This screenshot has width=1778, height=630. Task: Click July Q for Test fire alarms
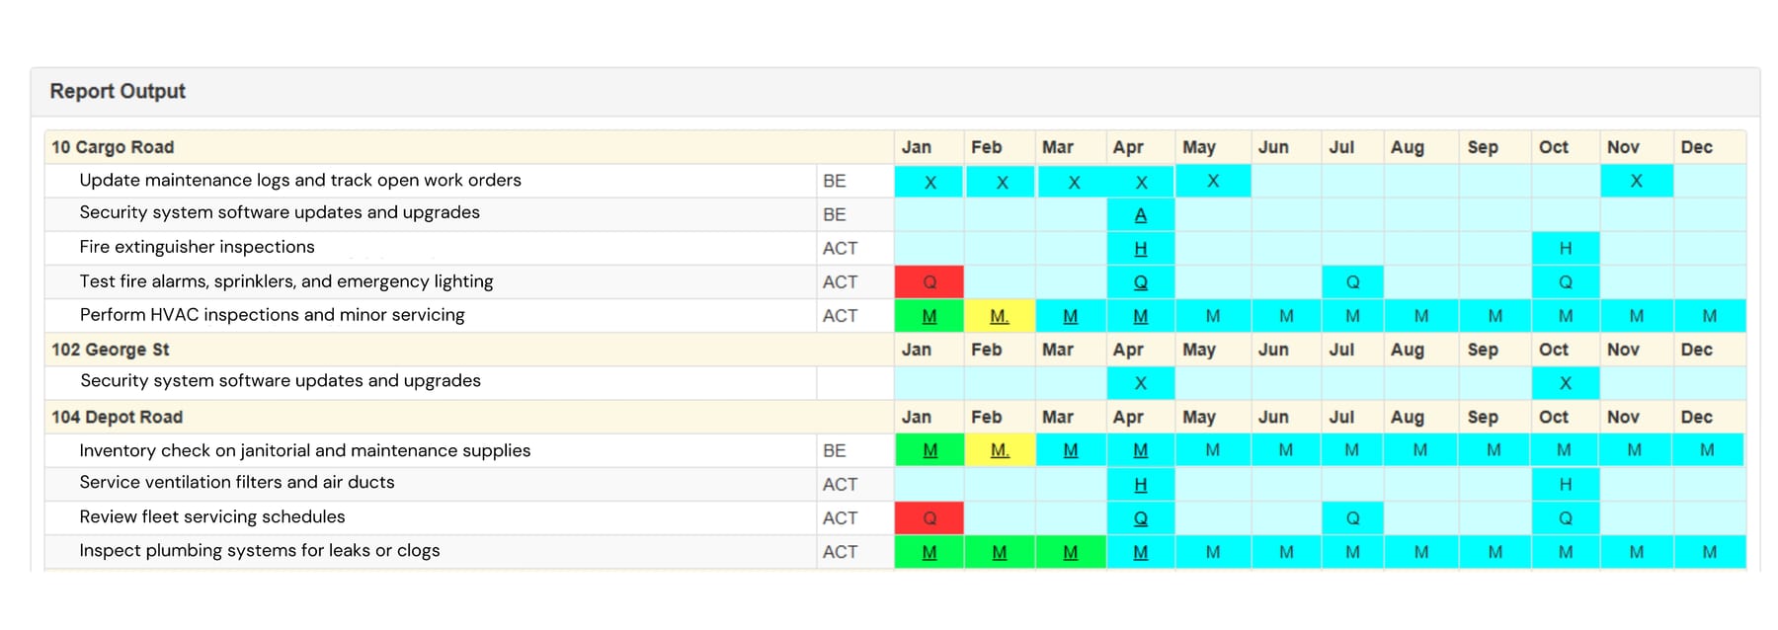tap(1352, 282)
